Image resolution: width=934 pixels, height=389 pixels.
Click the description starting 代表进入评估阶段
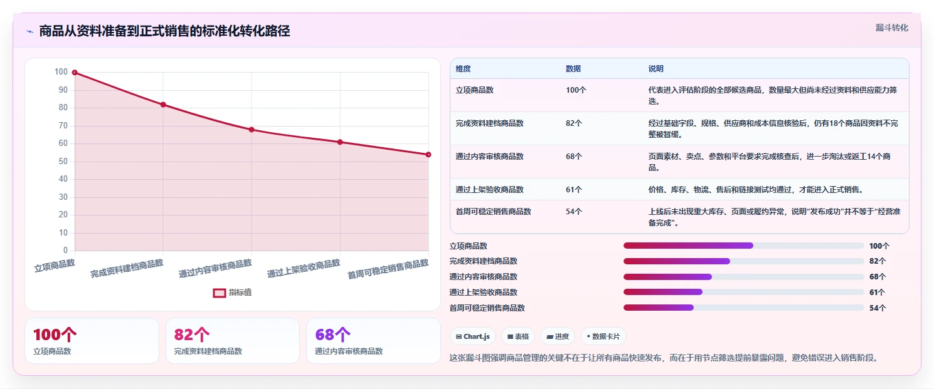[774, 96]
